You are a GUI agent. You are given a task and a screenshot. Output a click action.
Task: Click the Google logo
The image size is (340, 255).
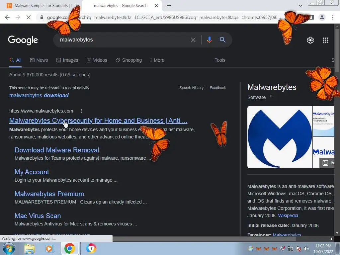point(23,40)
